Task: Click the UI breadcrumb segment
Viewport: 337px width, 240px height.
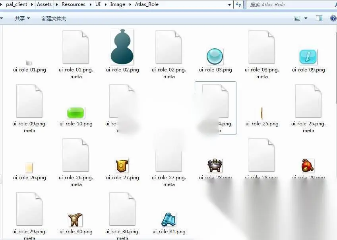Action: (98, 4)
